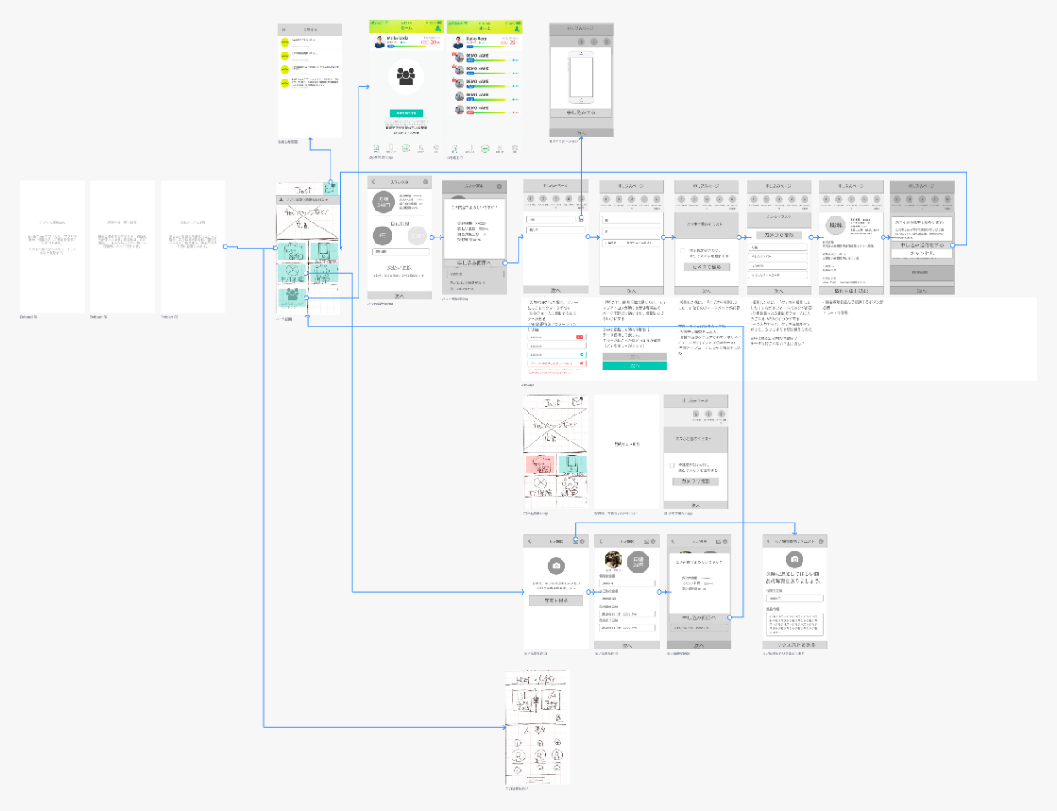The width and height of the screenshot is (1057, 811).
Task: Click camera icon in the request screen
Action: pyautogui.click(x=794, y=560)
